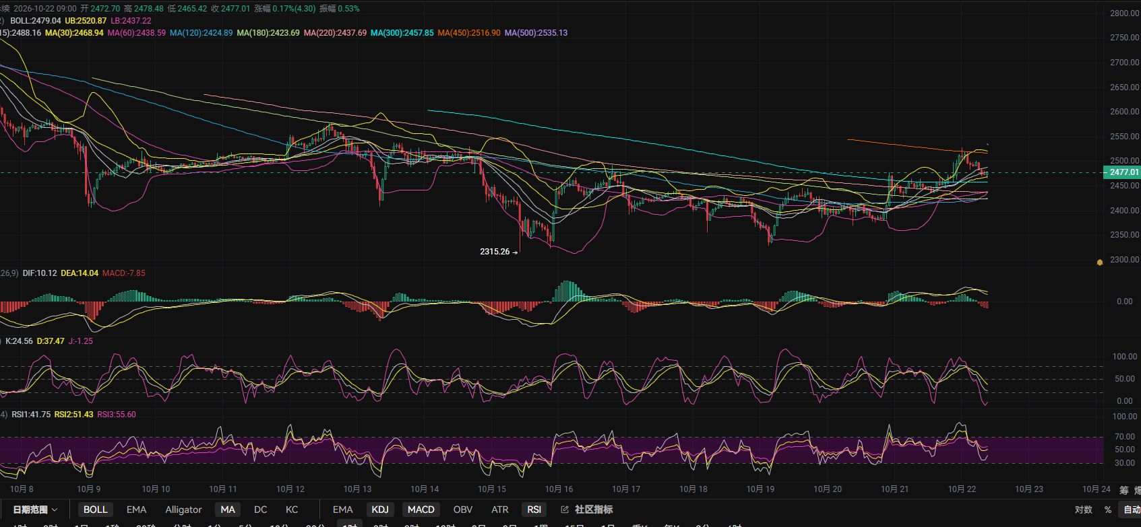Click the MA(180):2423.69 legend label
This screenshot has height=527, width=1141.
pyautogui.click(x=268, y=33)
